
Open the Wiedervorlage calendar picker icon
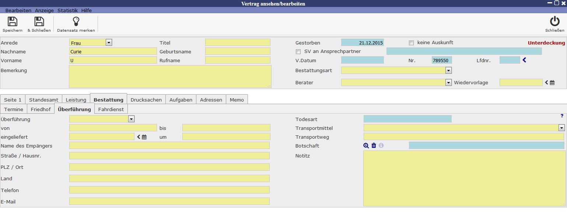tap(552, 83)
